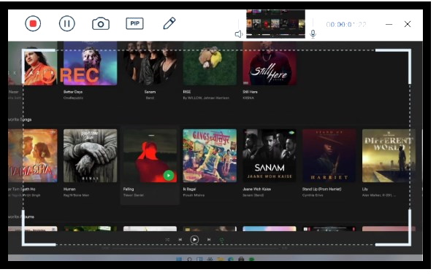The image size is (447, 280).
Task: Open the Gangs of Wasseypur cover
Action: tap(210, 155)
